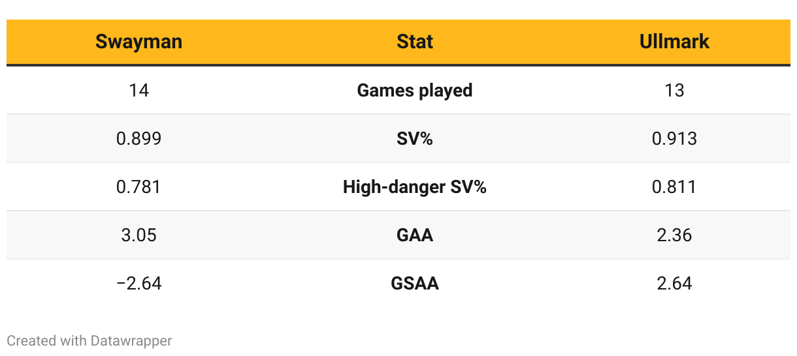
Task: Click Swayman's 0.899 save percentage cell
Action: (x=138, y=138)
